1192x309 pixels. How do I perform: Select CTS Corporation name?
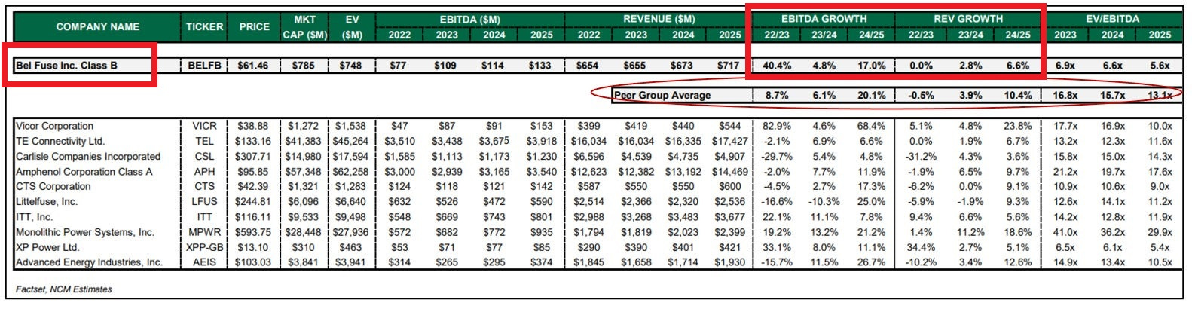(53, 186)
